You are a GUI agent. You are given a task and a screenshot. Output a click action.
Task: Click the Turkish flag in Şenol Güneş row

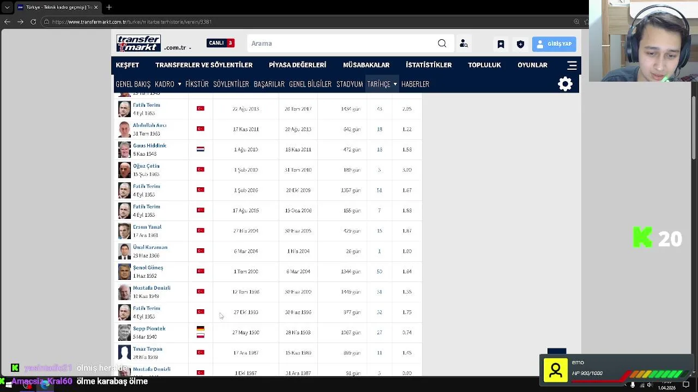point(200,271)
